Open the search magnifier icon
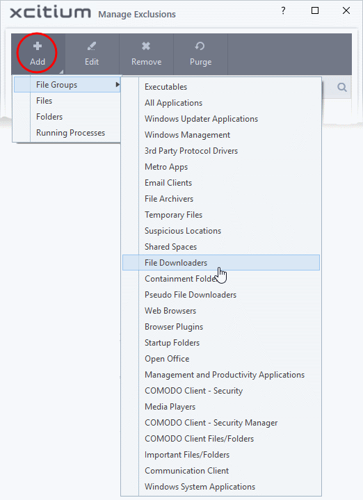The height and width of the screenshot is (500, 363). point(342,87)
